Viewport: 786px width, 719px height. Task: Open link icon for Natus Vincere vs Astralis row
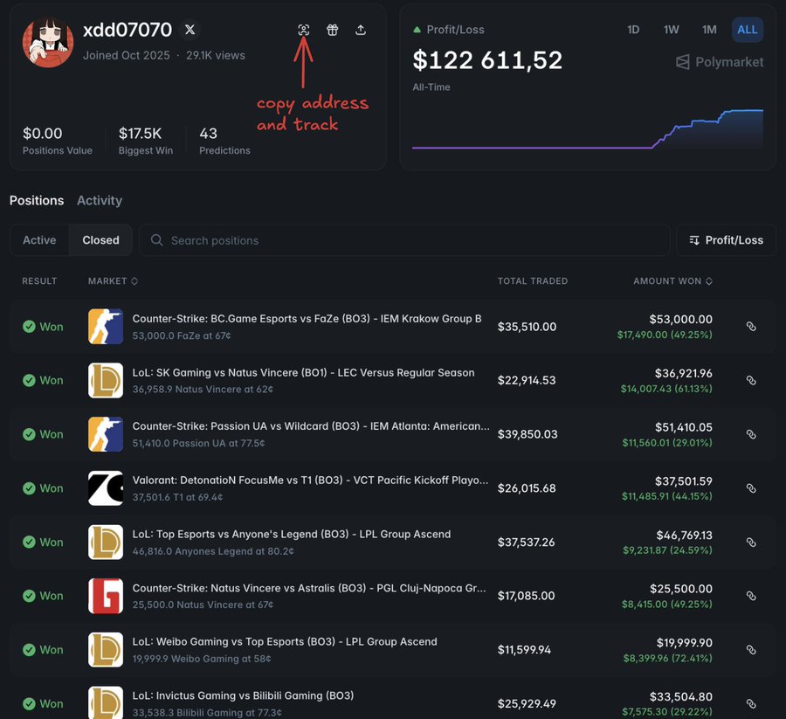(x=751, y=596)
